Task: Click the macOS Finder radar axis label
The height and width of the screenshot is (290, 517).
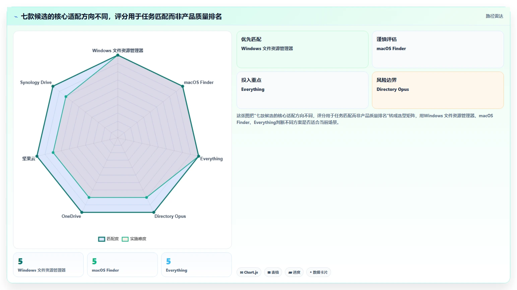Action: pyautogui.click(x=199, y=83)
